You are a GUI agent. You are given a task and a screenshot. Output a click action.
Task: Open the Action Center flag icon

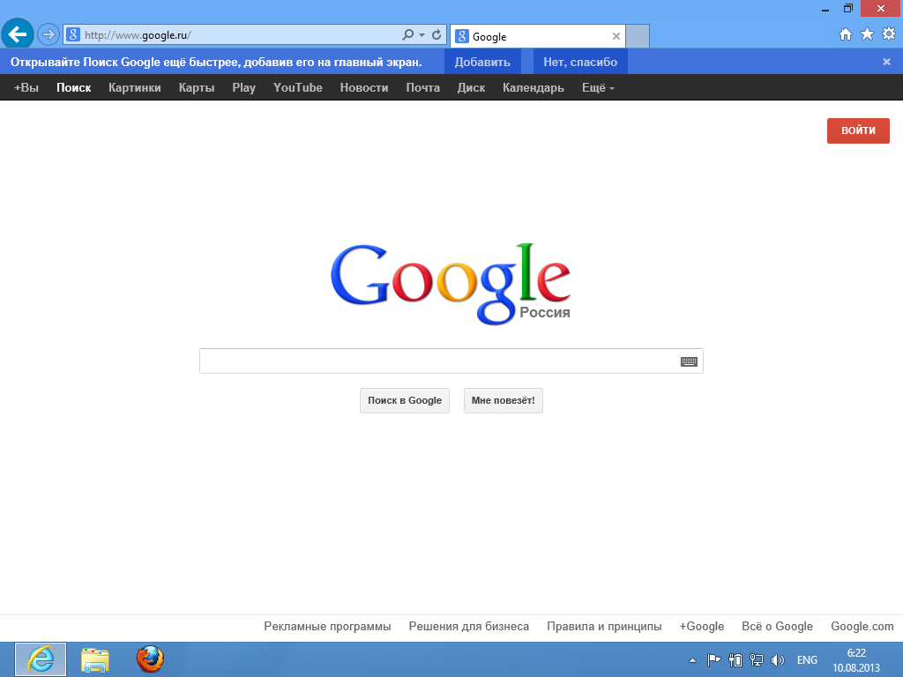coord(713,660)
